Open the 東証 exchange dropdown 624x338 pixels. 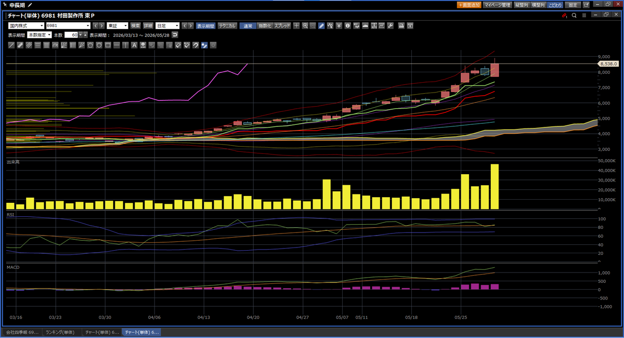pos(118,25)
